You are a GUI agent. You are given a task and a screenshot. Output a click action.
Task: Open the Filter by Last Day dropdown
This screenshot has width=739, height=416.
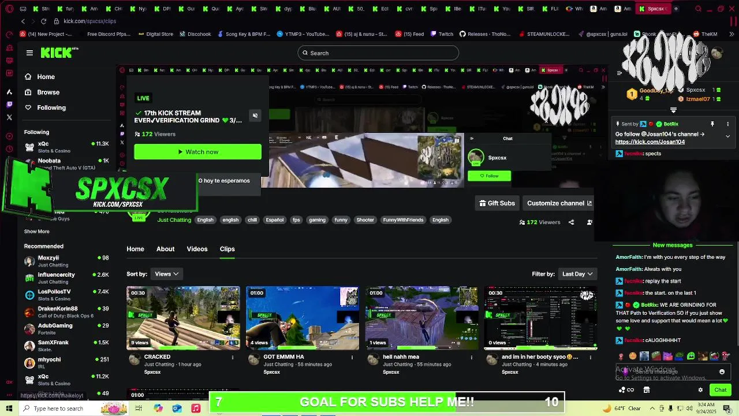click(x=577, y=274)
